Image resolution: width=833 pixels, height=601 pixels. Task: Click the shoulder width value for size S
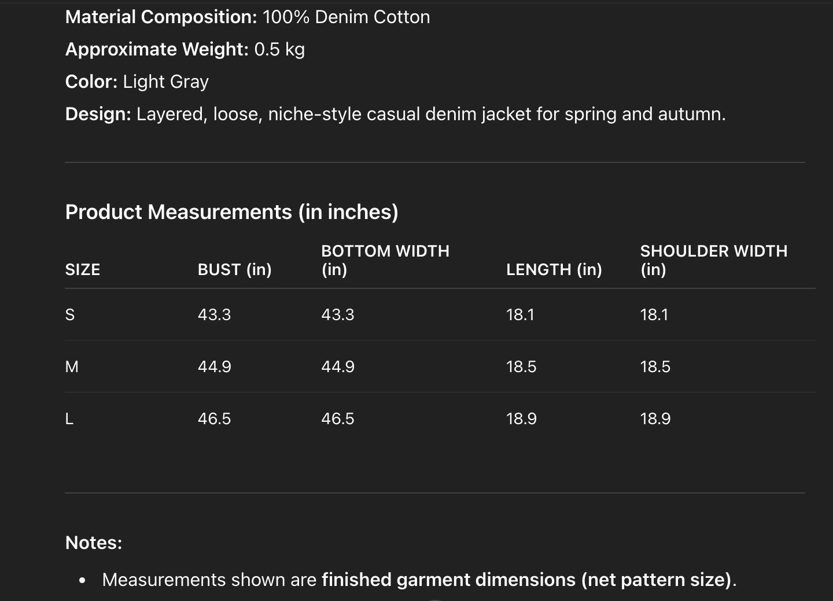[654, 315]
